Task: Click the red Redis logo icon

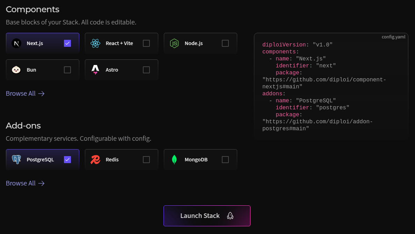Action: coord(95,160)
